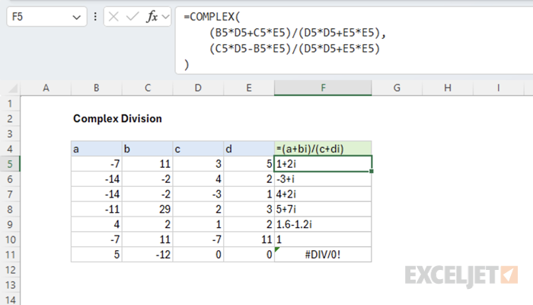Select row 12 header
Viewport: 533px width, 305px height.
[10, 270]
